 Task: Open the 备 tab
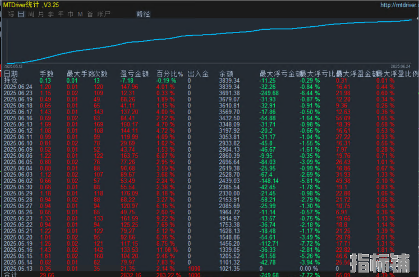pos(90,14)
